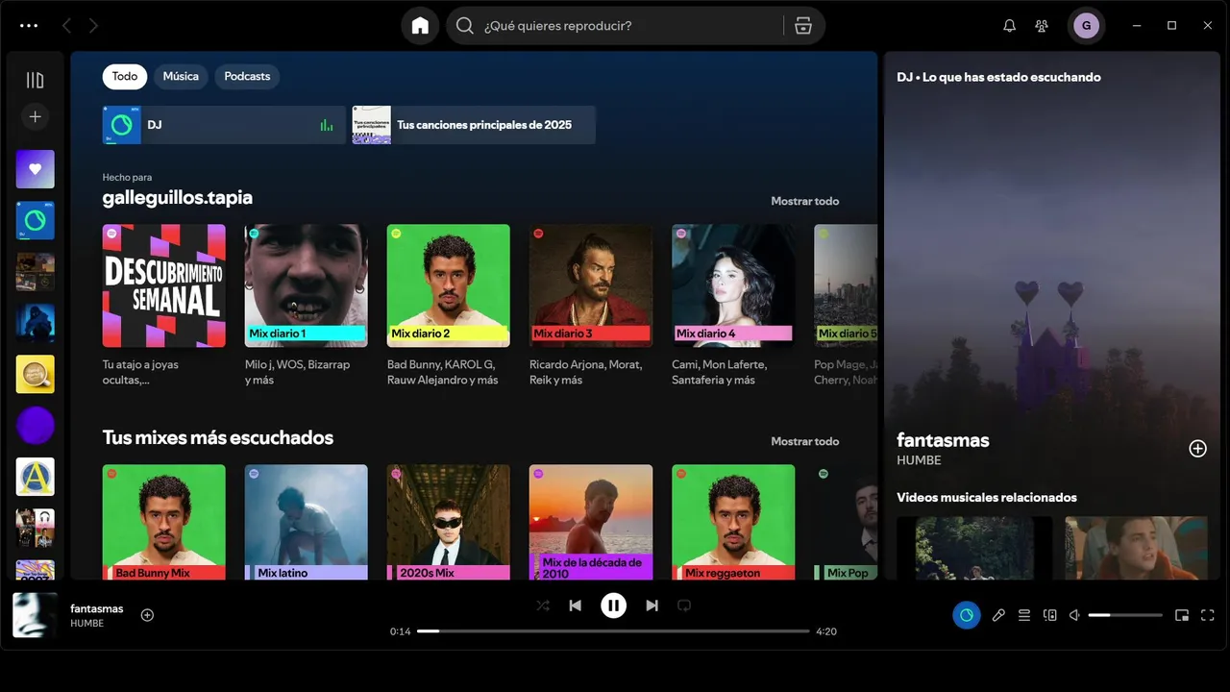This screenshot has height=692, width=1230.
Task: Open Mix diario 2 card
Action: (449, 306)
